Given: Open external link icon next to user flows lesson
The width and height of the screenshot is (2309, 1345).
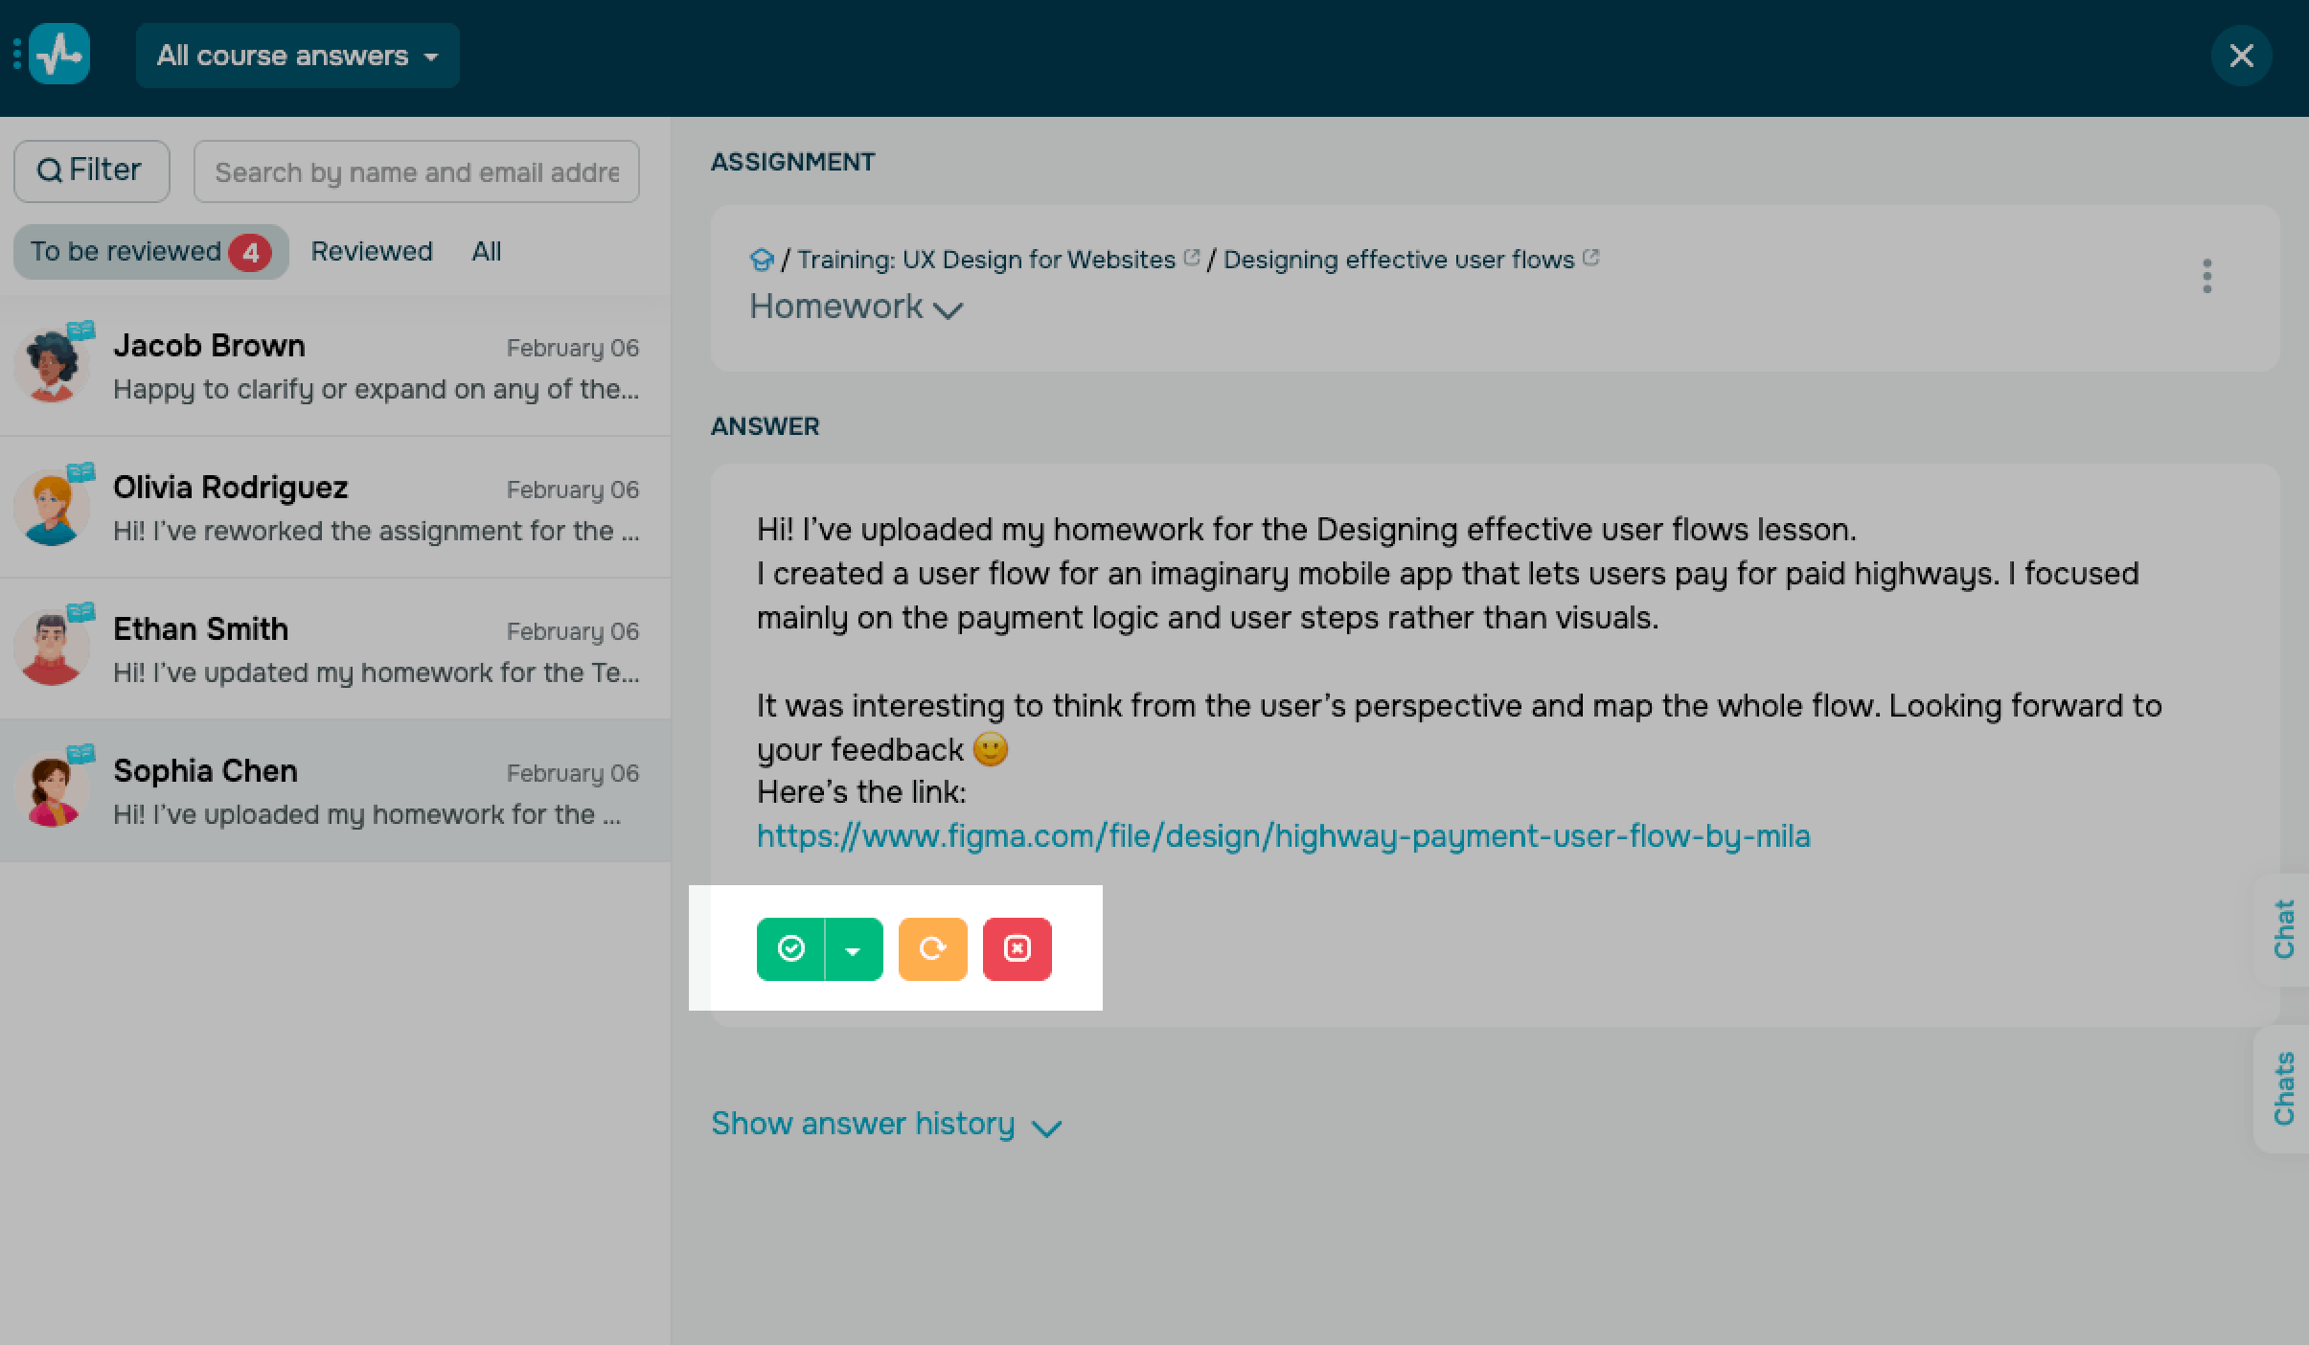Looking at the screenshot, I should pyautogui.click(x=1590, y=258).
